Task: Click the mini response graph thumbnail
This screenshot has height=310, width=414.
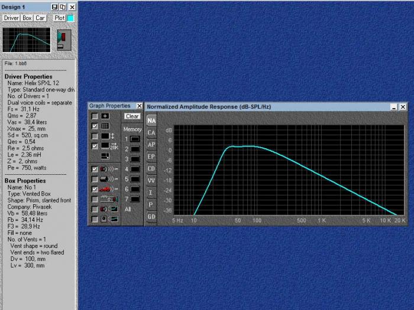Action: click(25, 40)
